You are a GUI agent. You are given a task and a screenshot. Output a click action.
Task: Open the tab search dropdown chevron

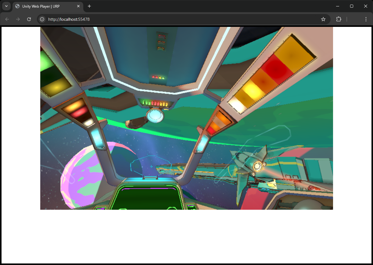pos(6,6)
